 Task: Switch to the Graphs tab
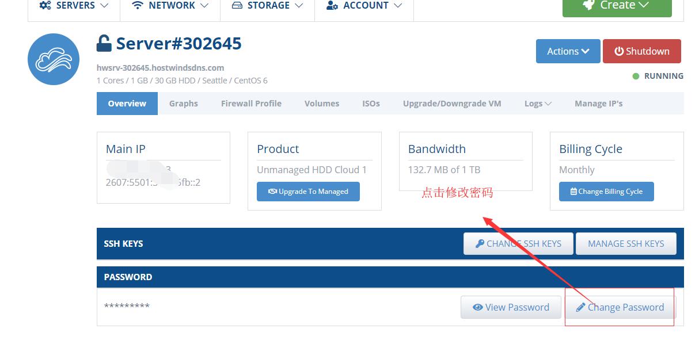pos(183,103)
